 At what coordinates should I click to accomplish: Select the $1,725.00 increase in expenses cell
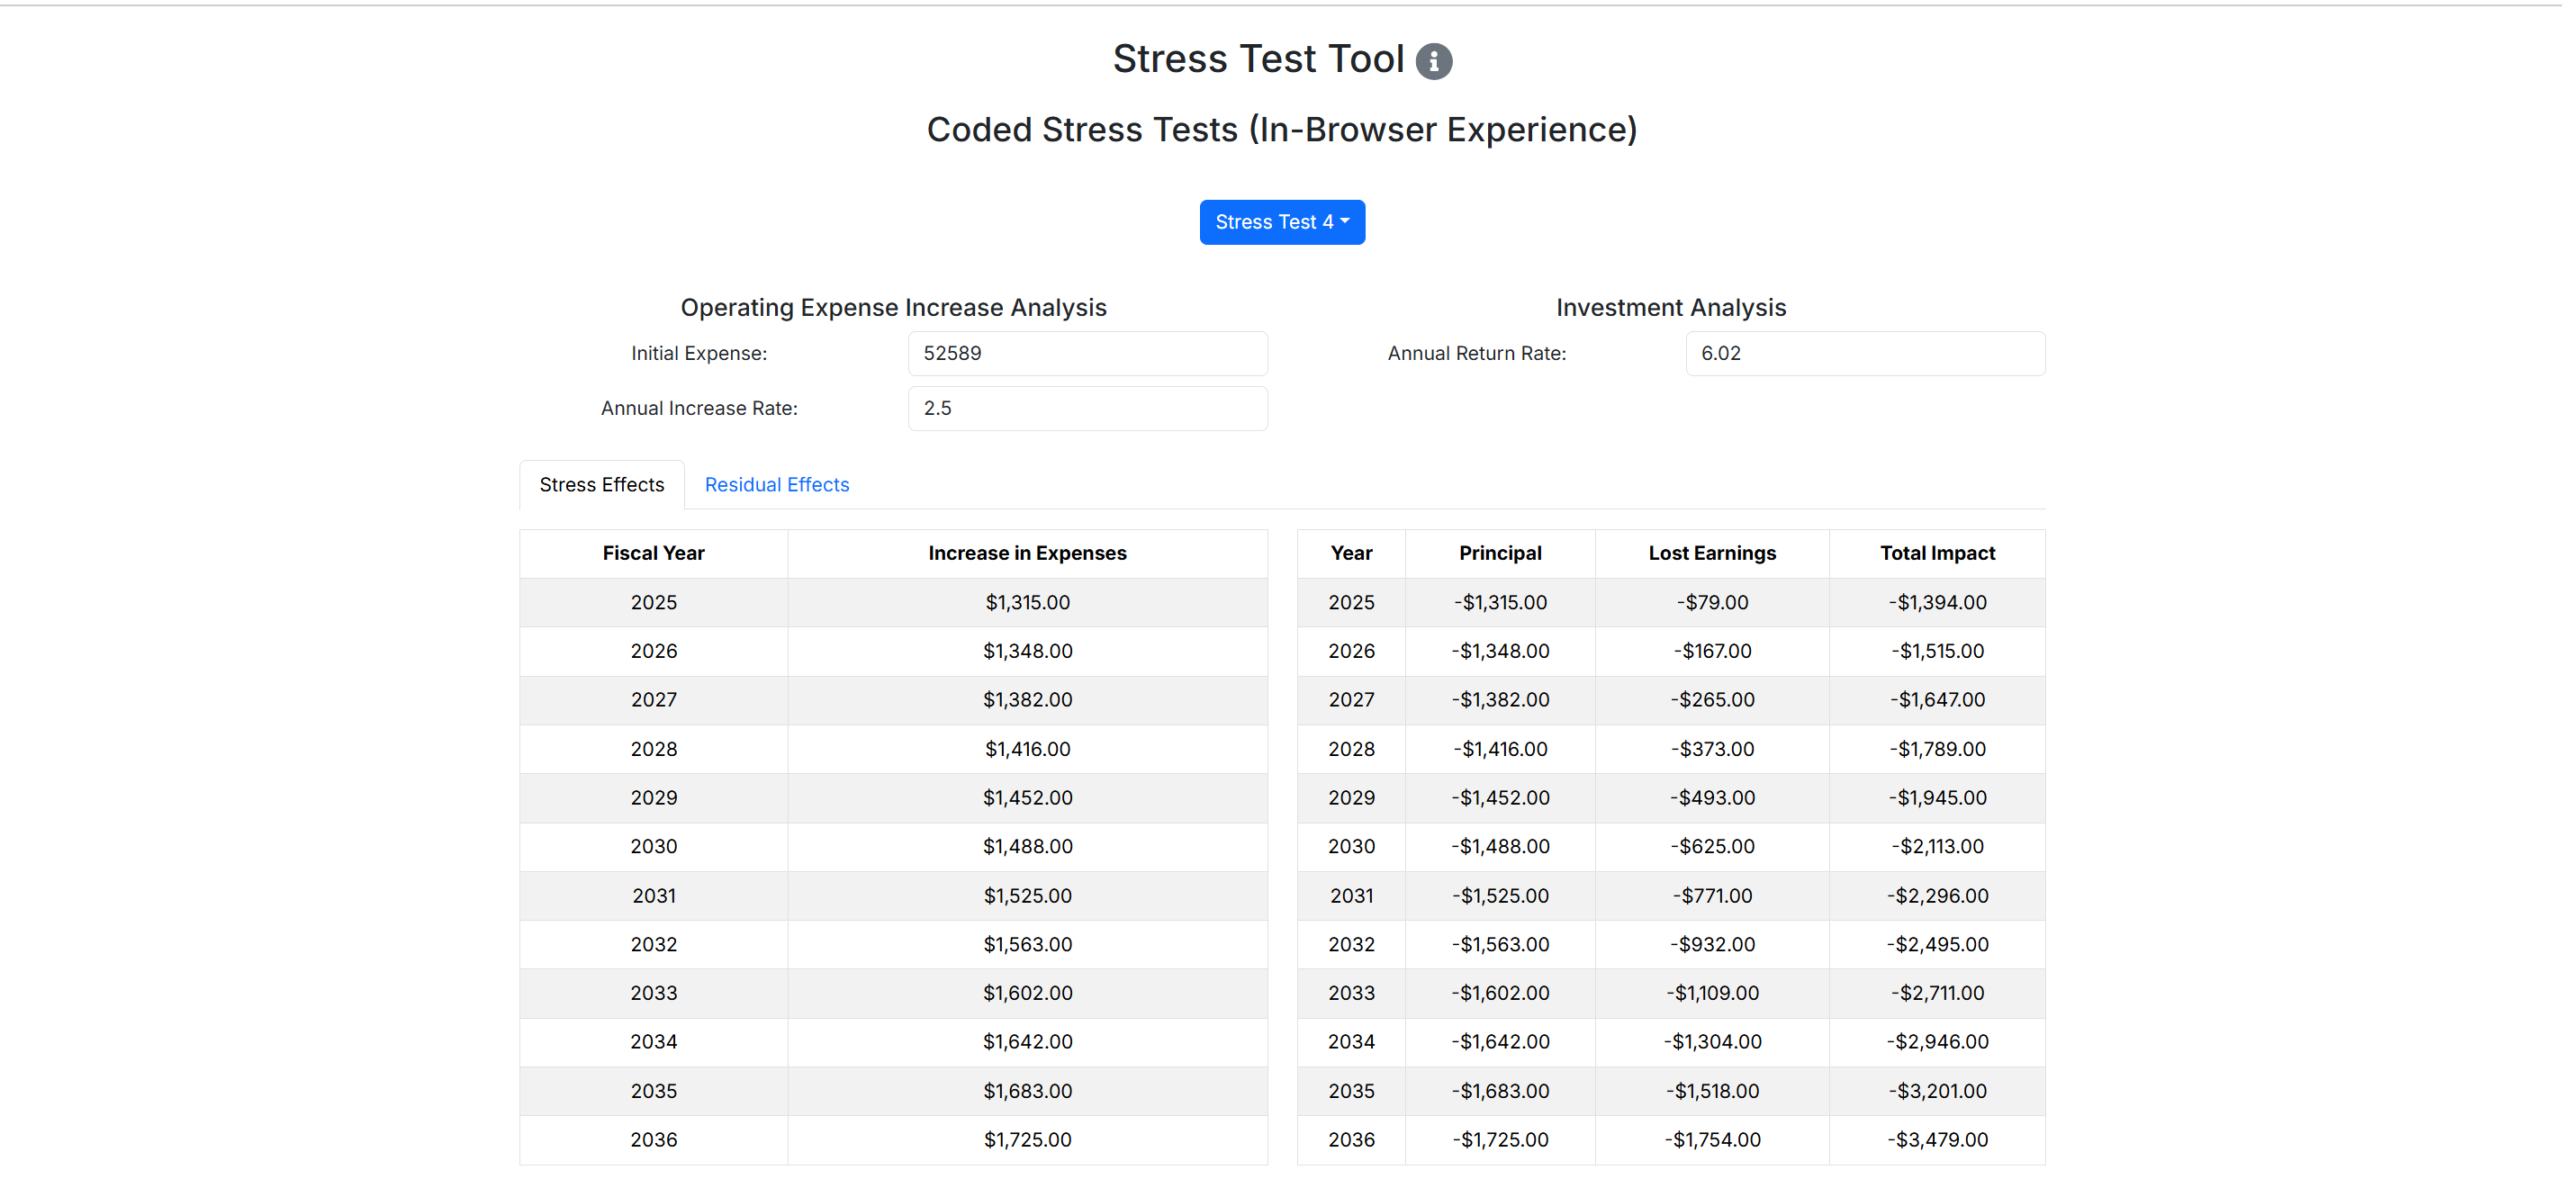(1027, 1139)
